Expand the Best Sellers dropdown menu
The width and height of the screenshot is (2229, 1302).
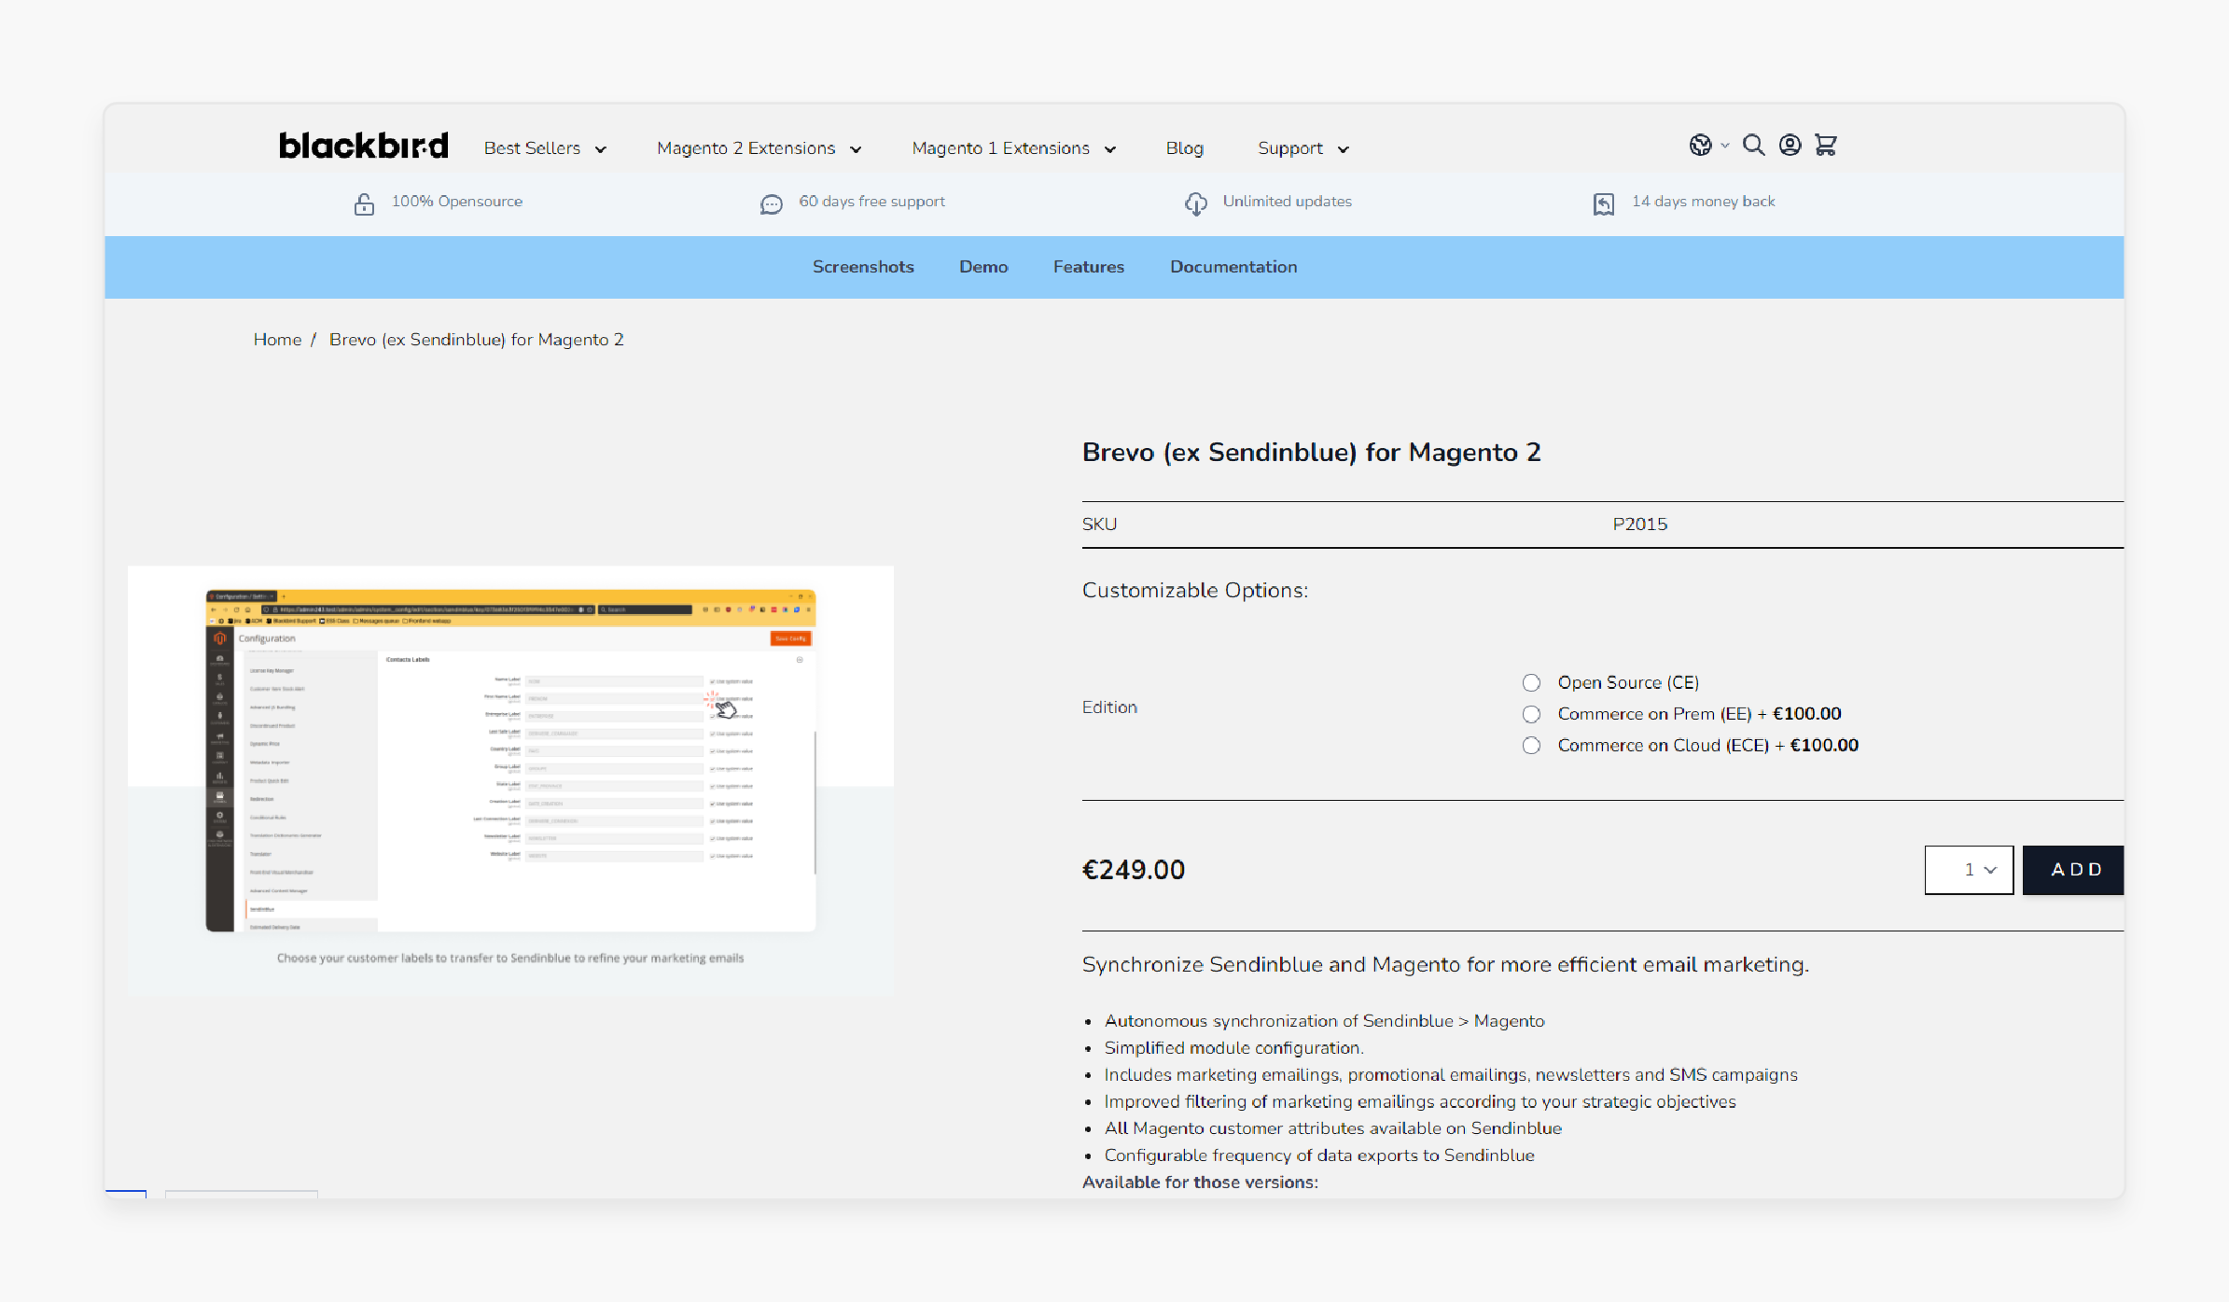545,147
